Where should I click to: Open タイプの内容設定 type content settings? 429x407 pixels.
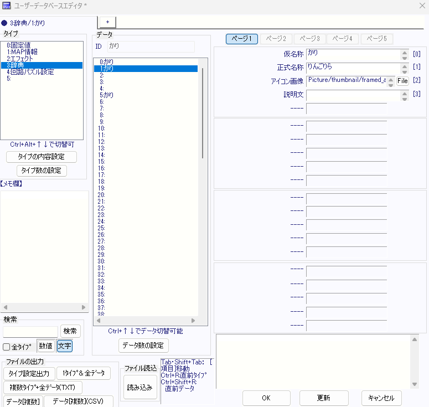(41, 157)
